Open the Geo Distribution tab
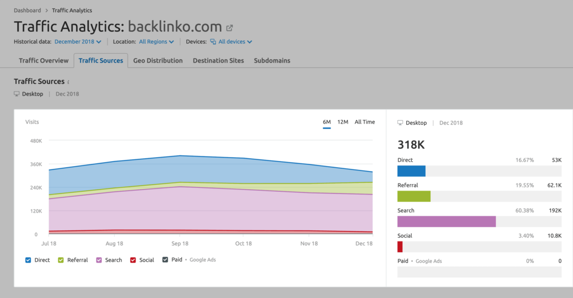 click(158, 60)
